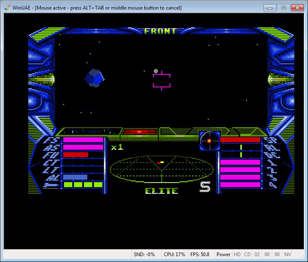
Task: Click the red-yellow blip on scanner
Action: tap(160, 163)
